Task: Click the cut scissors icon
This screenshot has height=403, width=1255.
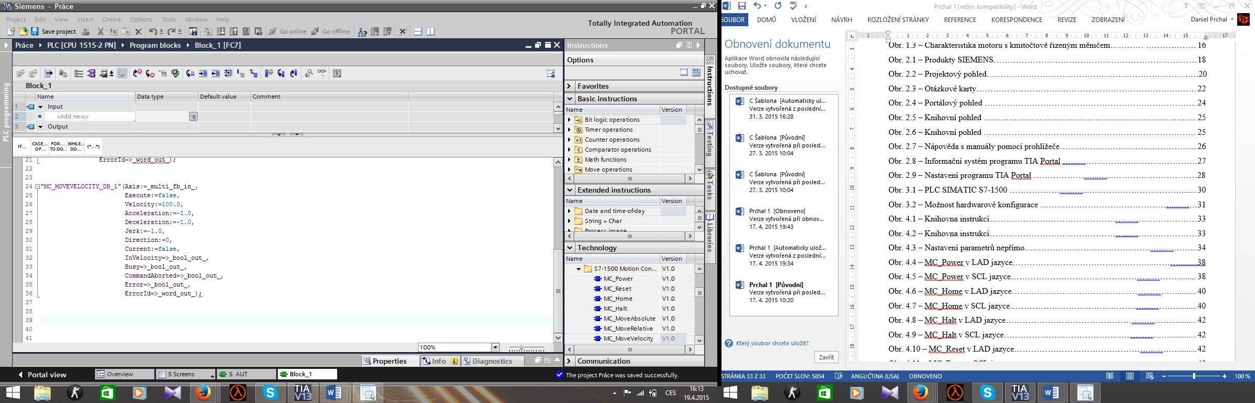Action: pos(100,31)
